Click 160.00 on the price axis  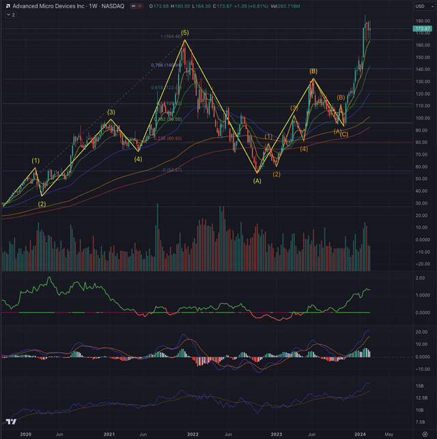coord(423,45)
